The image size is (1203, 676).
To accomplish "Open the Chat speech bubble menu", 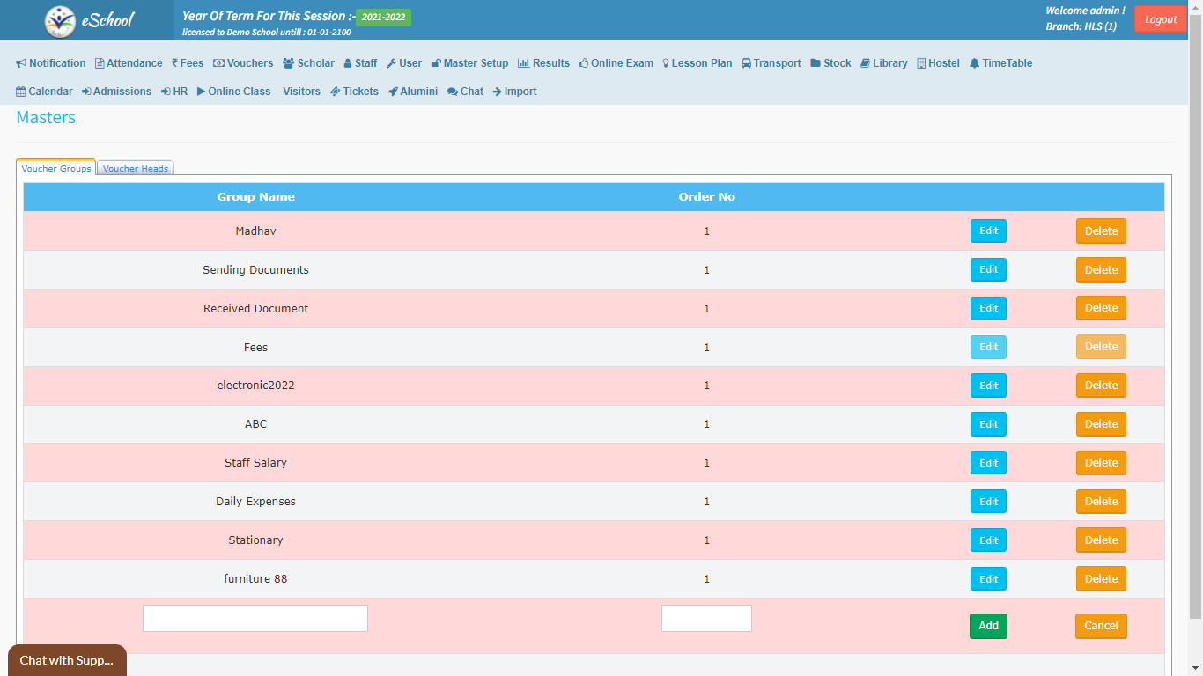I will pos(465,92).
